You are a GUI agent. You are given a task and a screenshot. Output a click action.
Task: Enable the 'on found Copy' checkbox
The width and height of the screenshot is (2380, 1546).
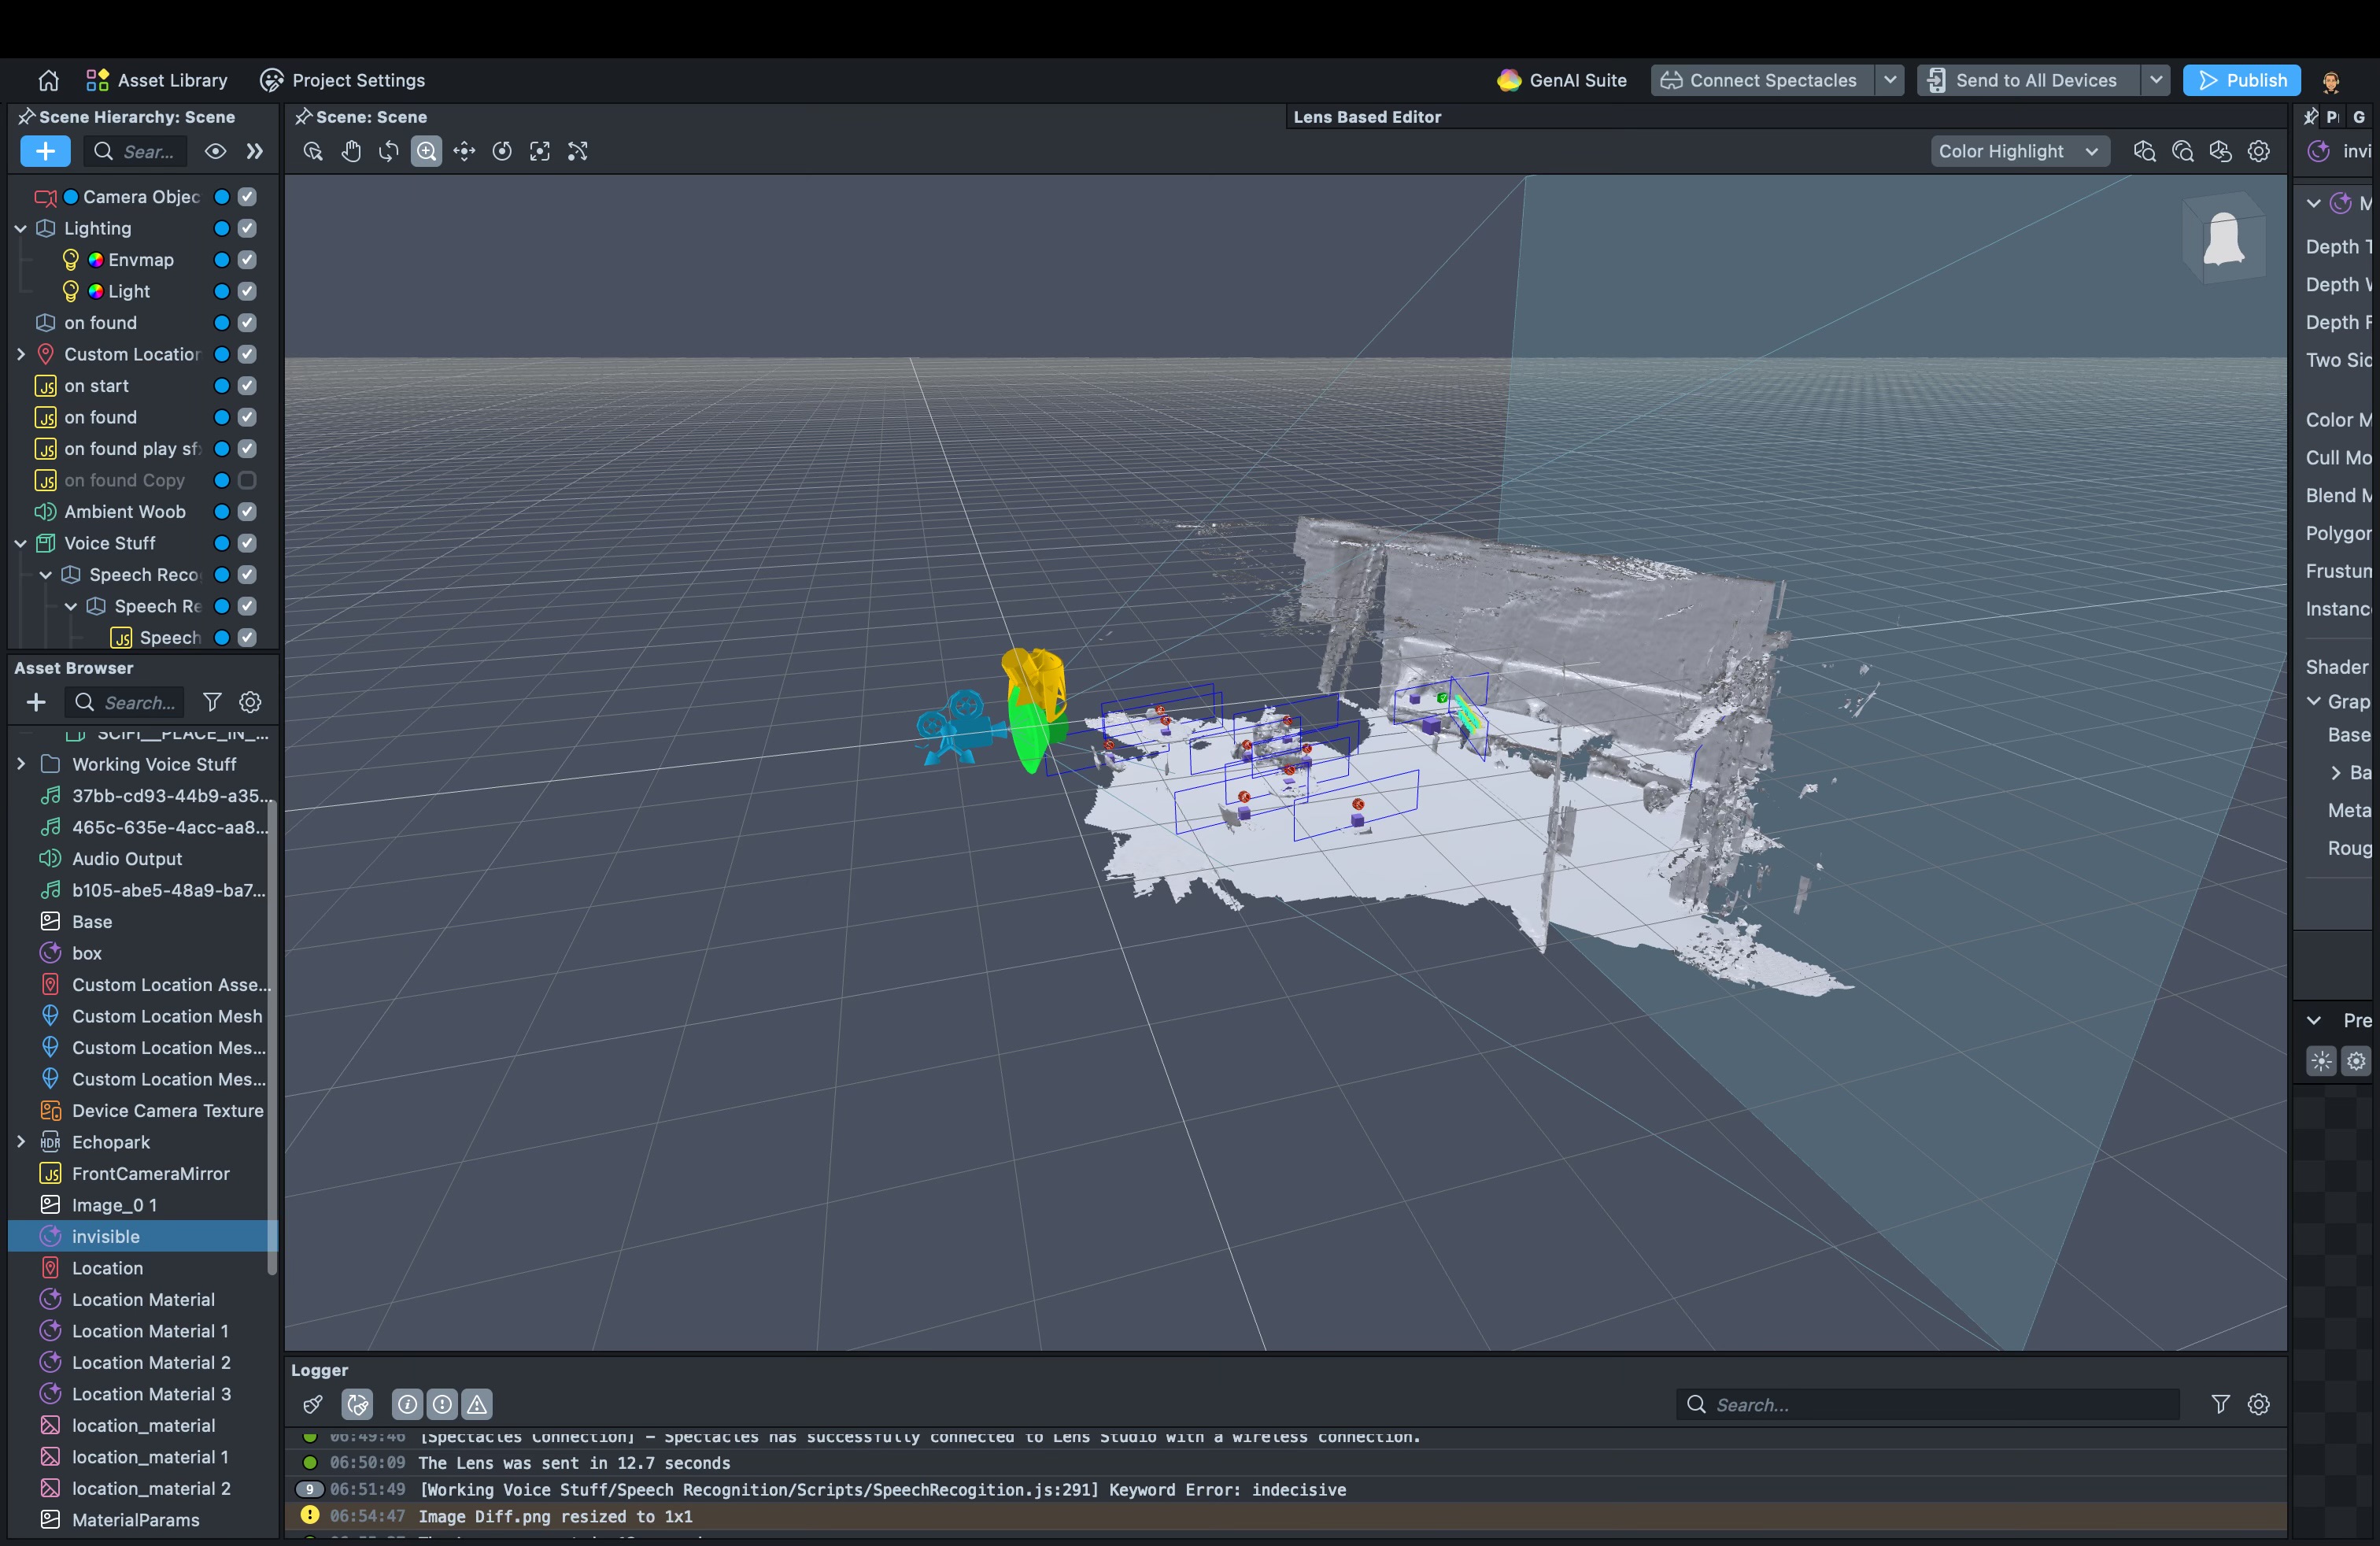(248, 480)
